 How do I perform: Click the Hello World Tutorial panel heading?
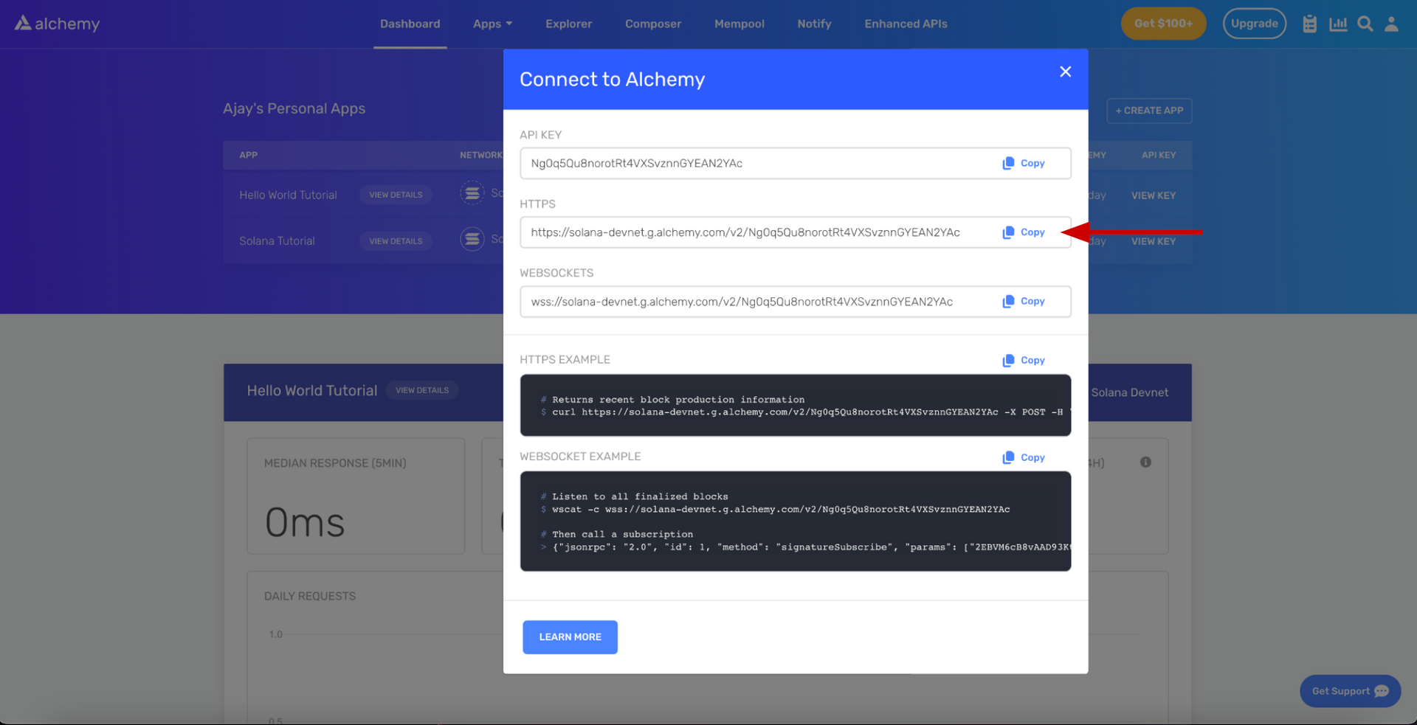tap(311, 390)
